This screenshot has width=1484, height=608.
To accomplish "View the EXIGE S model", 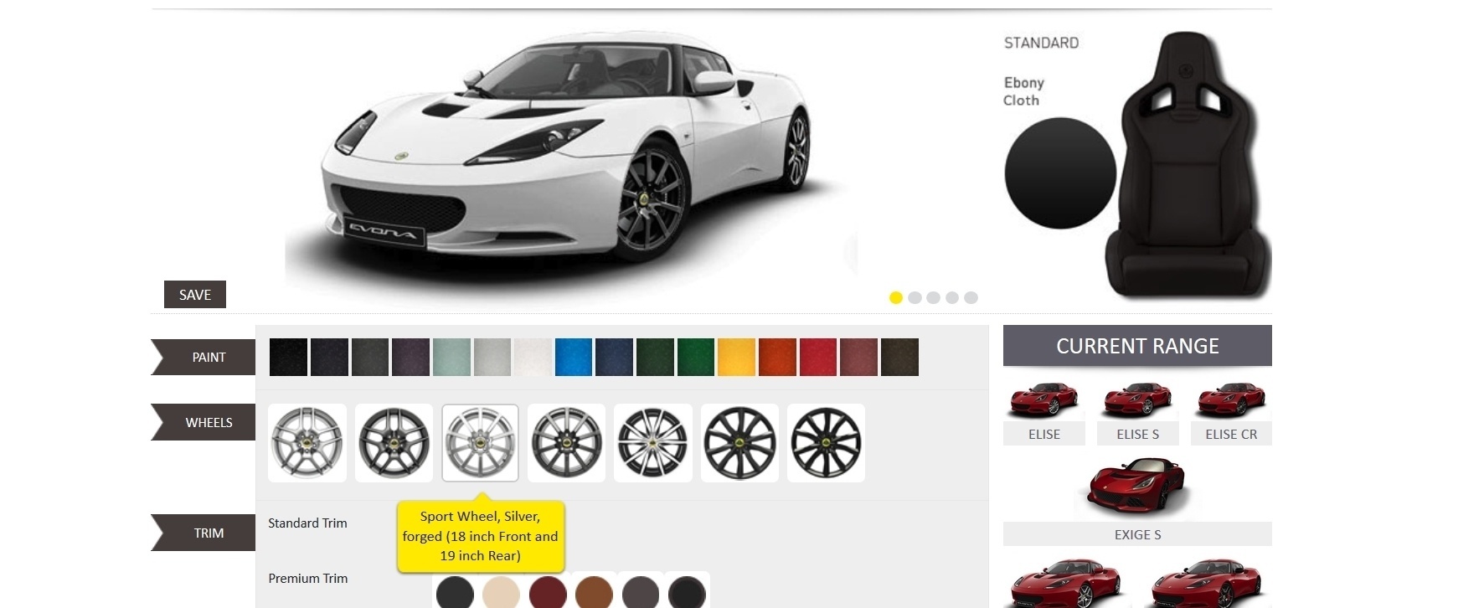I will [1137, 534].
